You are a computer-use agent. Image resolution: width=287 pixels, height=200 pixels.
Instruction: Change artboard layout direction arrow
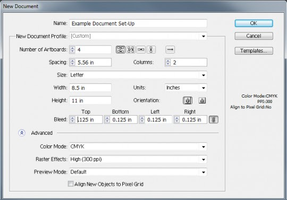tap(170, 49)
